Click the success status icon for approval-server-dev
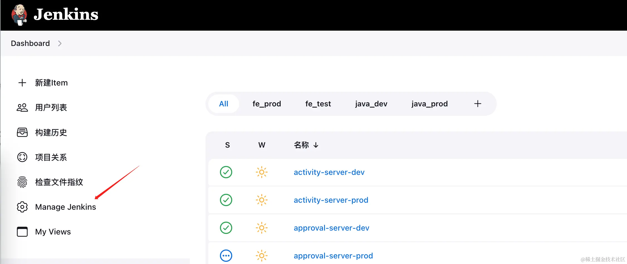Image resolution: width=627 pixels, height=264 pixels. [226, 228]
